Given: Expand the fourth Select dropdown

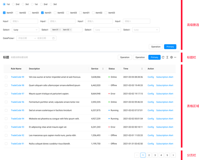Looking at the screenshot, I should coord(146,30).
